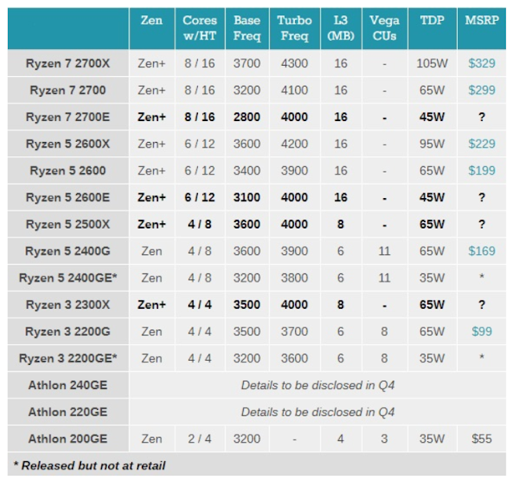Screen dimensions: 513x482
Task: Select the $299 price of Ryzen 7 2700
Action: pyautogui.click(x=482, y=90)
